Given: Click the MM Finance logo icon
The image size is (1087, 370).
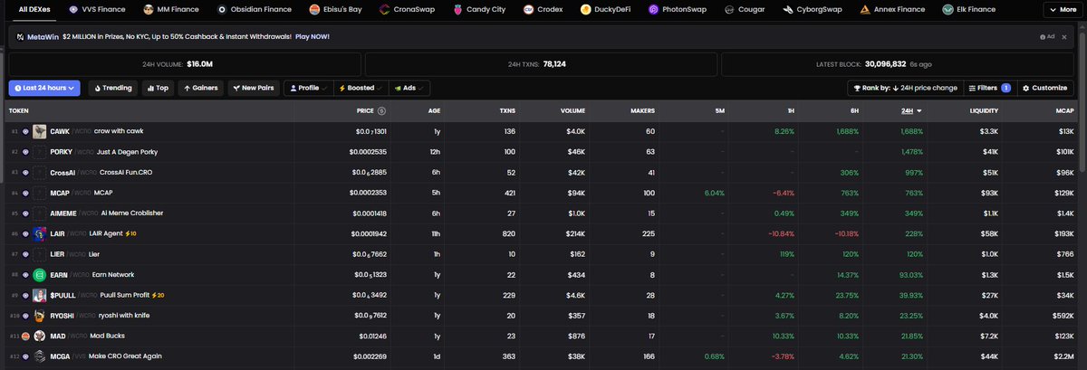Looking at the screenshot, I should (x=148, y=9).
